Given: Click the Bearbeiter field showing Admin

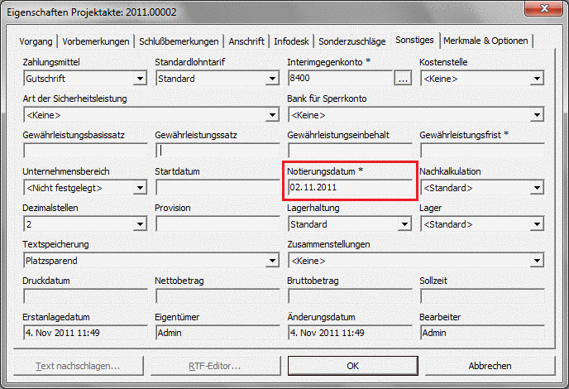Looking at the screenshot, I should [482, 333].
